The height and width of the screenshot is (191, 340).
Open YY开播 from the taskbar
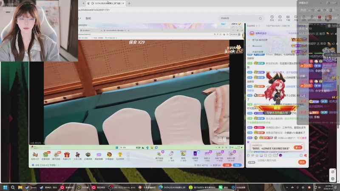83,187
